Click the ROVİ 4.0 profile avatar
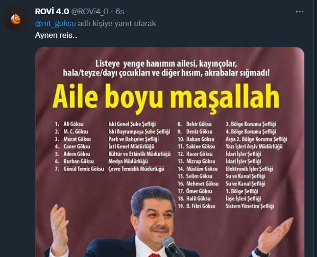This screenshot has height=257, width=317. tap(16, 19)
